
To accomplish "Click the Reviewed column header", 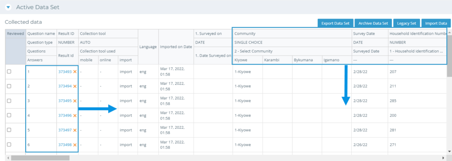I will point(15,34).
